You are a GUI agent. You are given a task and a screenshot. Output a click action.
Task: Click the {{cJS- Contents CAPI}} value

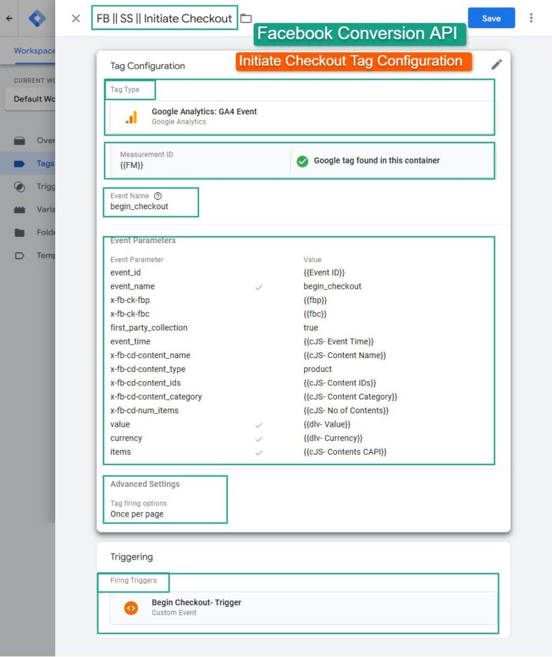[x=345, y=452]
